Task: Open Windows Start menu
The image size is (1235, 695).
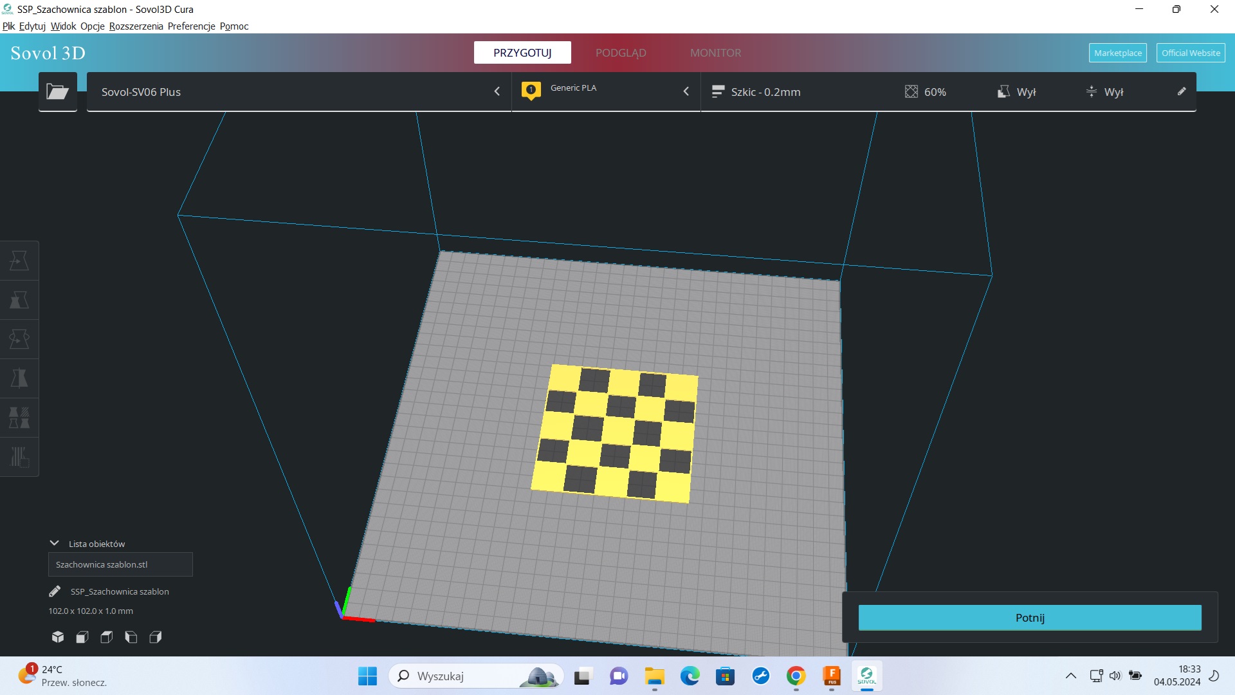Action: tap(367, 676)
